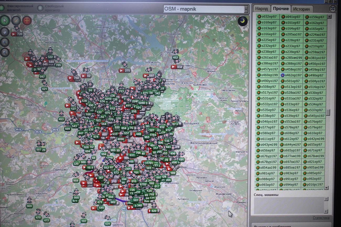The image size is (341, 227).
Task: Click the 720 unit marker on map
Action: coord(17,34)
